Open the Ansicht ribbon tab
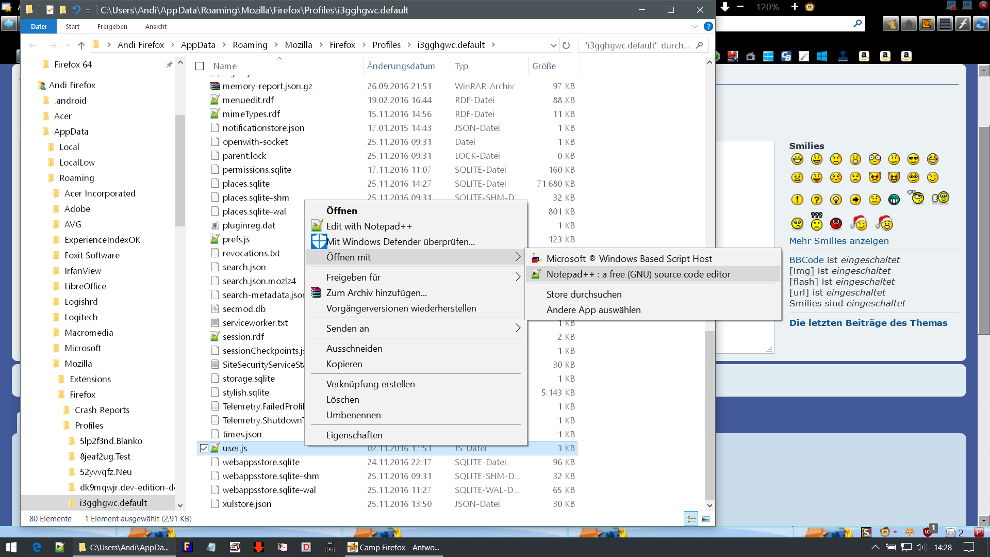The image size is (990, 557). (x=156, y=26)
